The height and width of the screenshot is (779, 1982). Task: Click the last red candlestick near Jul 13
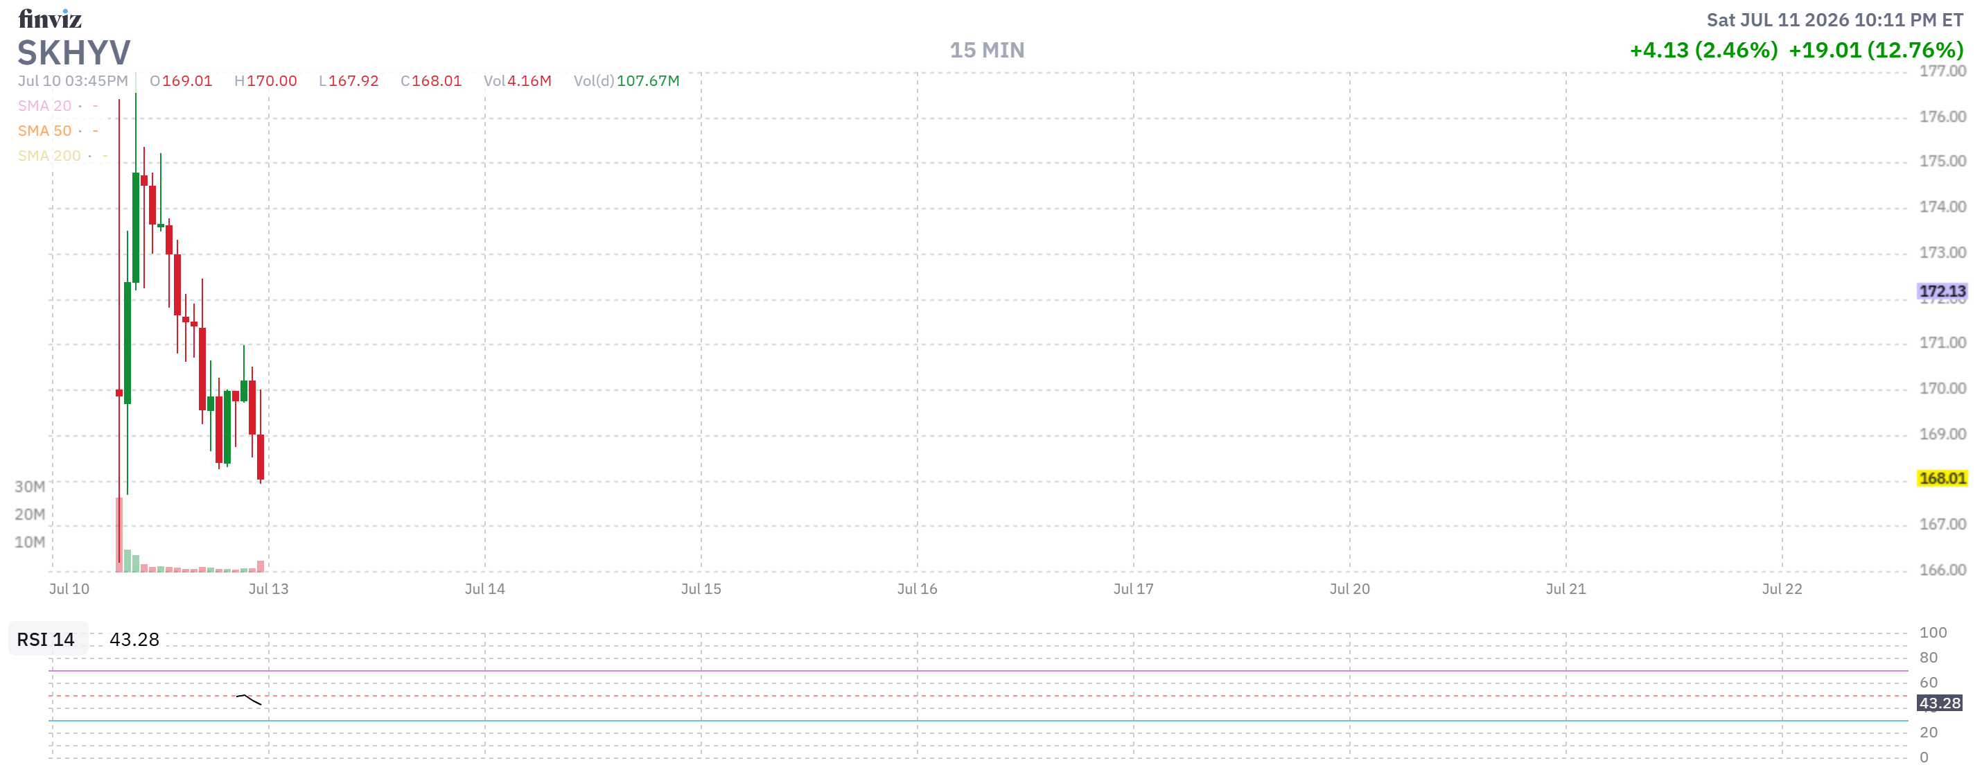tap(261, 457)
